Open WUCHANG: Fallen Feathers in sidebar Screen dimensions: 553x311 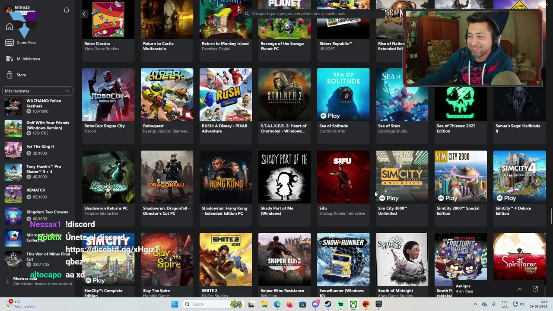click(x=37, y=106)
